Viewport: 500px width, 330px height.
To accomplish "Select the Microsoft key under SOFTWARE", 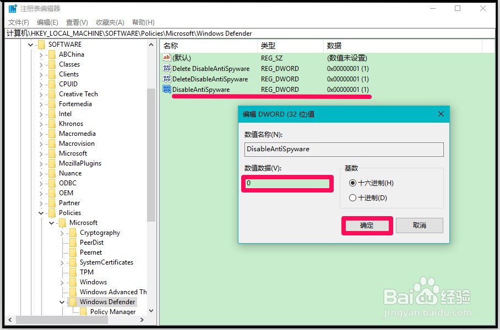I will pos(73,153).
